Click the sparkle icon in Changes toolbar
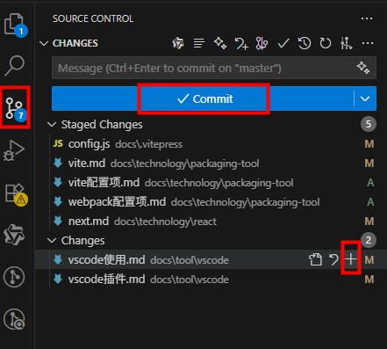This screenshot has height=349, width=387. [220, 43]
